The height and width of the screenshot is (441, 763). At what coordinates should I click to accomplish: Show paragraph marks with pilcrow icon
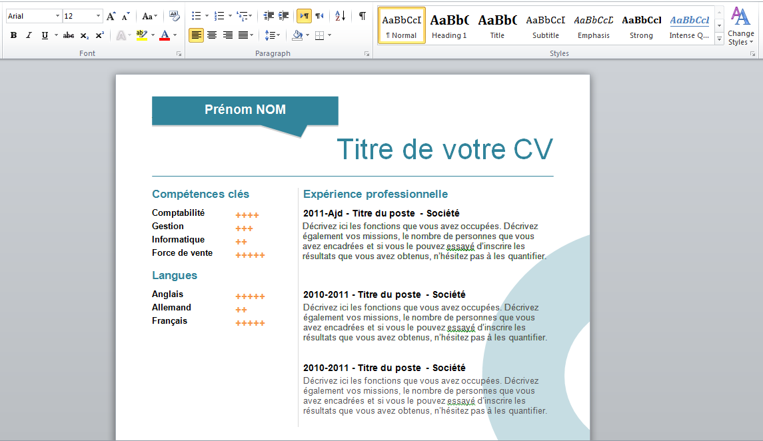pos(362,16)
